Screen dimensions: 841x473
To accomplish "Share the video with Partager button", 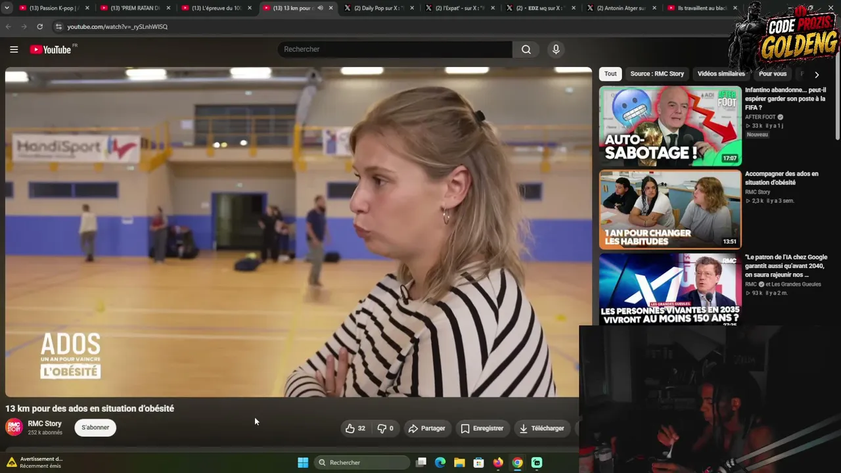I will click(426, 428).
